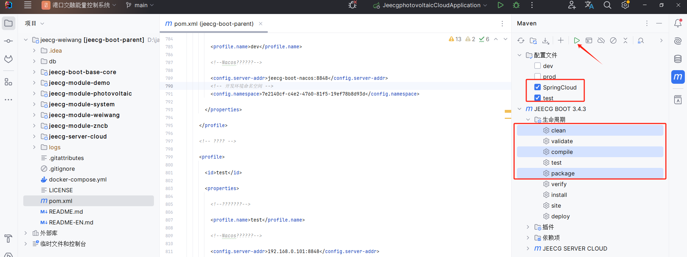Close the pom.xml editor tab

[x=261, y=24]
